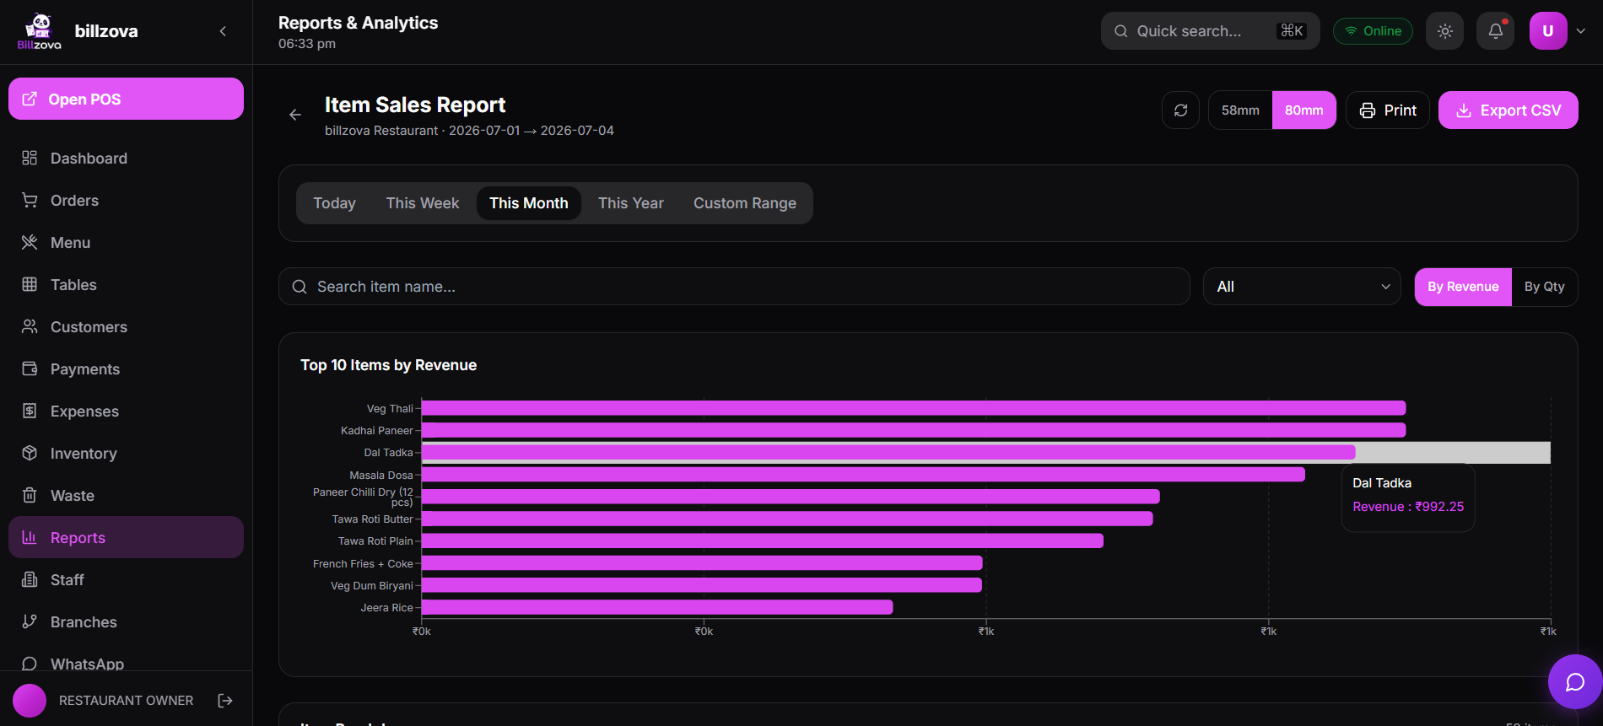Switch to the This Week tab
The height and width of the screenshot is (726, 1603).
click(422, 203)
